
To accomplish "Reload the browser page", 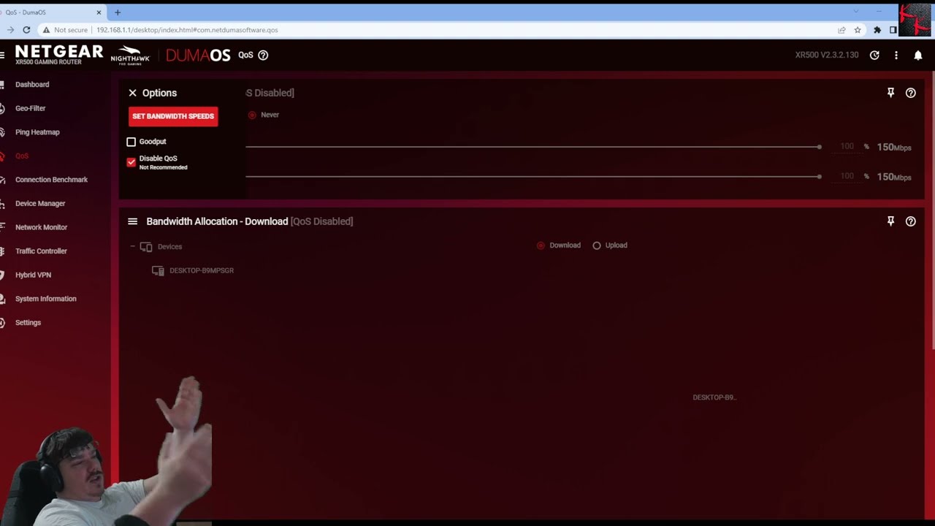I will [26, 30].
